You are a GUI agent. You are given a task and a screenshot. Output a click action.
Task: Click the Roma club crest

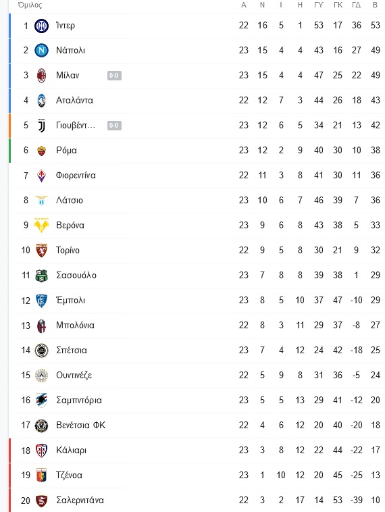pos(41,151)
